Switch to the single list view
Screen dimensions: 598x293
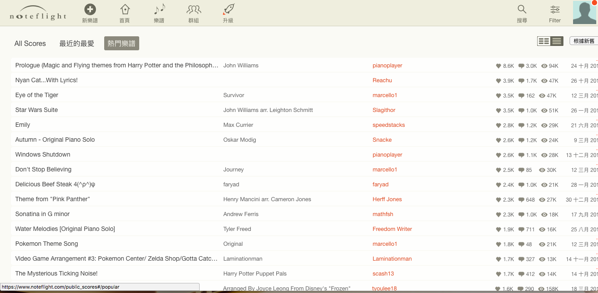pyautogui.click(x=557, y=41)
